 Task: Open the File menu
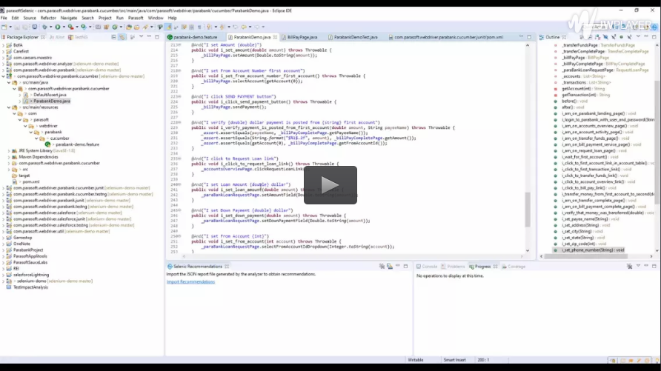coord(4,18)
